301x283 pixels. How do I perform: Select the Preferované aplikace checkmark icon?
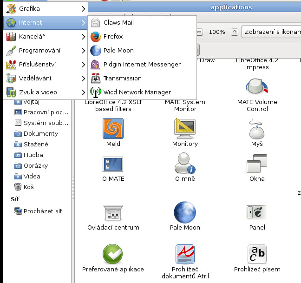tap(113, 254)
